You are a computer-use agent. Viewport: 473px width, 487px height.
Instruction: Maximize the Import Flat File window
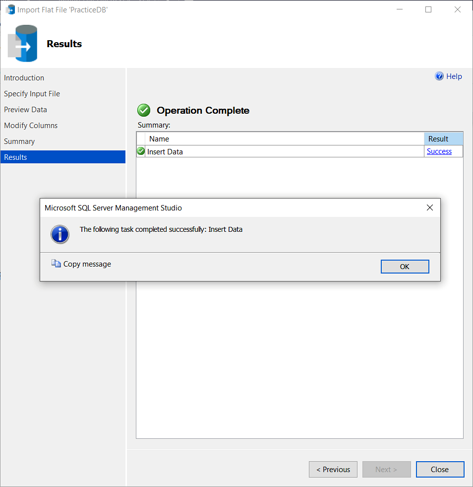coord(428,9)
